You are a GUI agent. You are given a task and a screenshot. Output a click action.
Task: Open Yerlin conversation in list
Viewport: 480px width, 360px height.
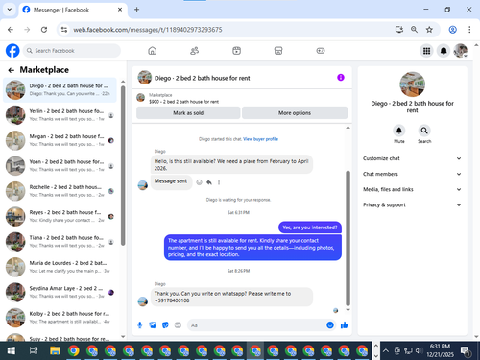pyautogui.click(x=60, y=115)
